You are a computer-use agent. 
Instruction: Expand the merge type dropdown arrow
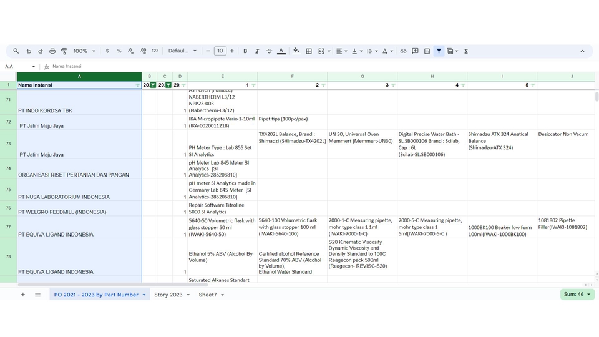tap(329, 51)
